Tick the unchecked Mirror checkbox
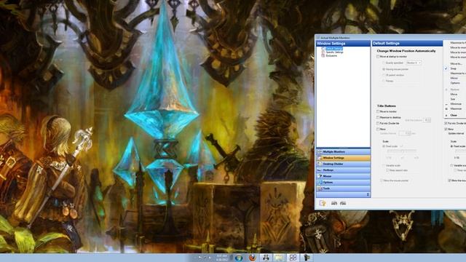The image size is (466, 262). pos(378,130)
